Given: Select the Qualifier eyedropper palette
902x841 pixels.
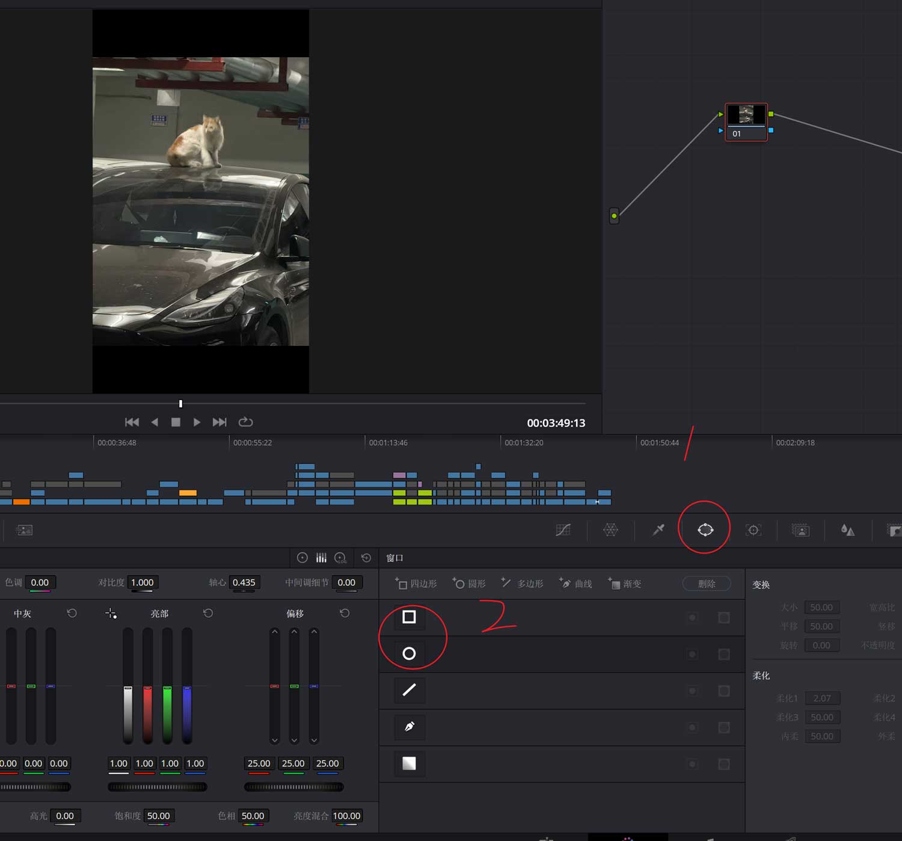Looking at the screenshot, I should coord(658,530).
